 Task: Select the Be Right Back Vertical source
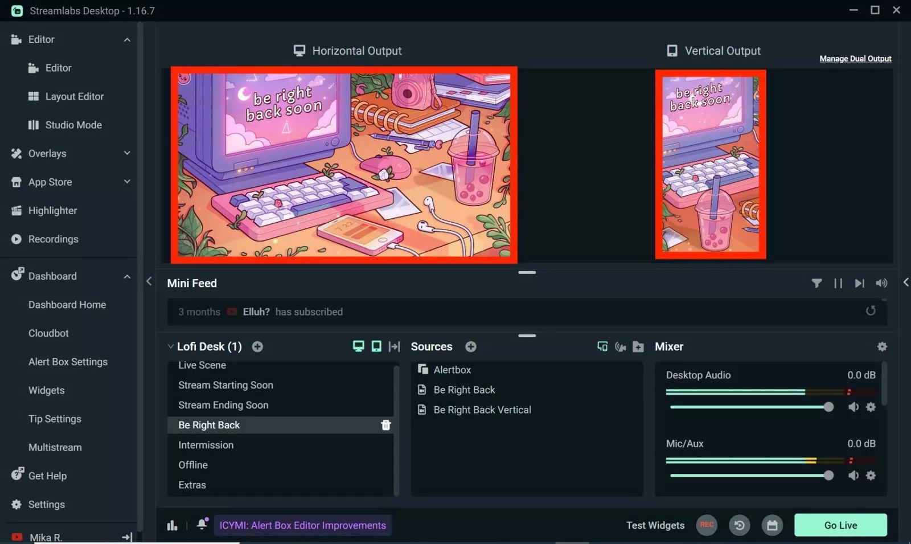[x=482, y=409]
